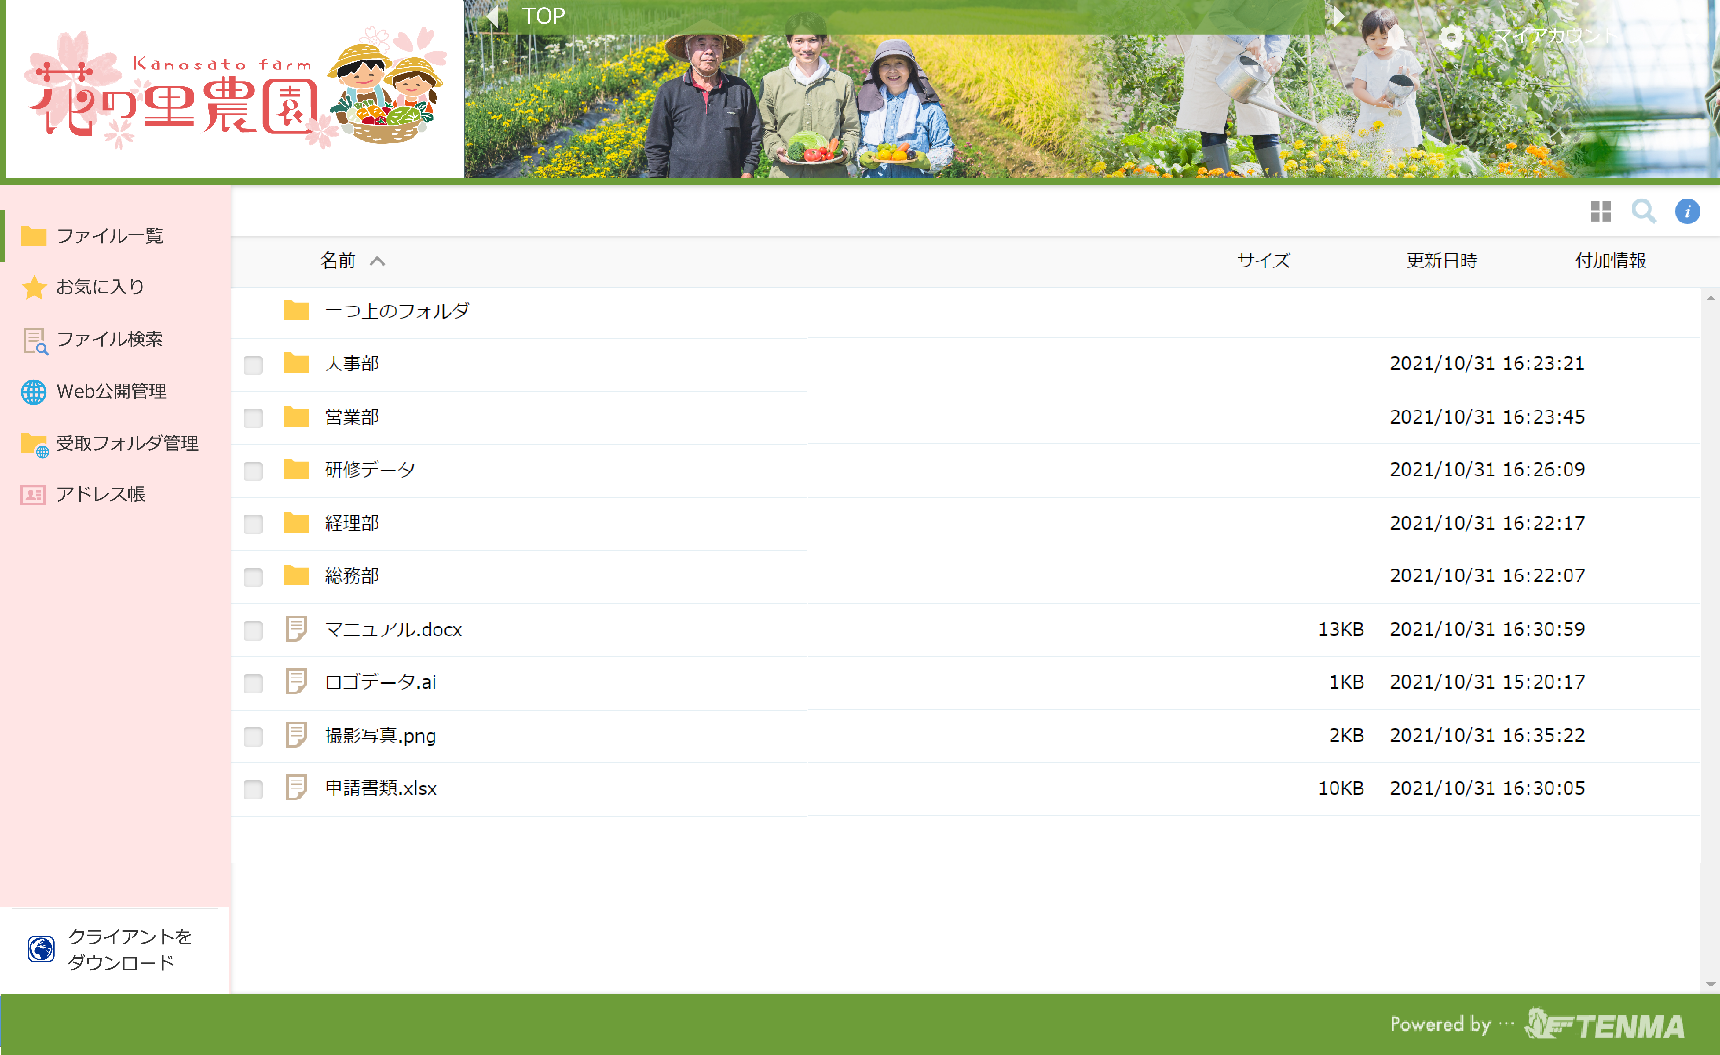The height and width of the screenshot is (1055, 1720).
Task: Click the マニュアル.docx file icon
Action: pos(296,629)
